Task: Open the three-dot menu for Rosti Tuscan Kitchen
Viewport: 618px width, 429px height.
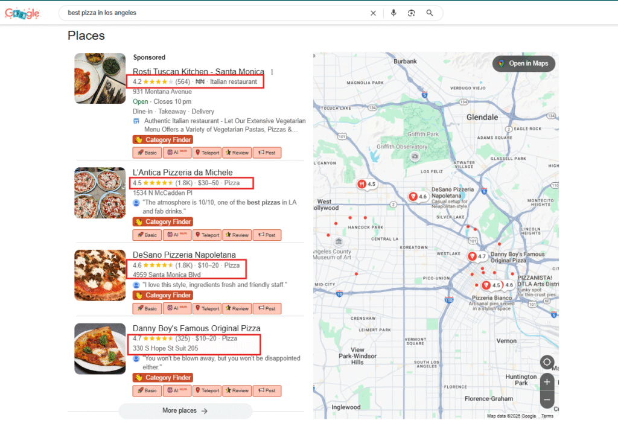Action: click(272, 72)
